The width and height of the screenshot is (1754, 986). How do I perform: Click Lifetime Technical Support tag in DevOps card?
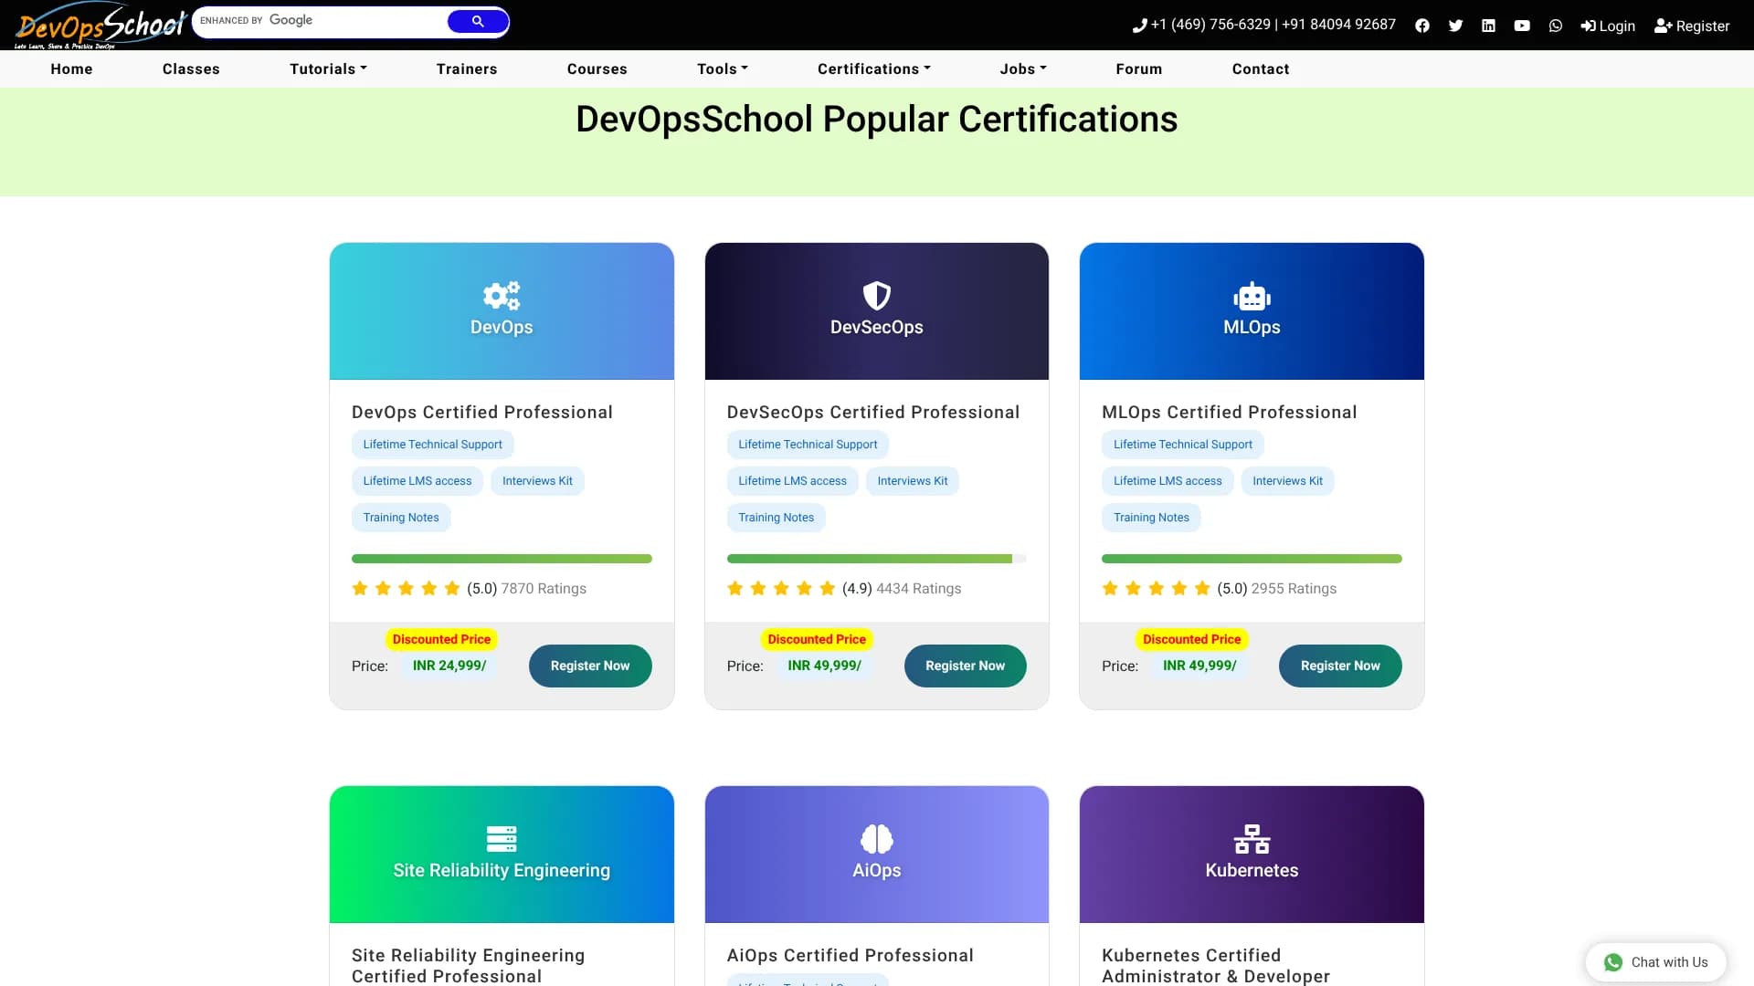[x=433, y=445]
